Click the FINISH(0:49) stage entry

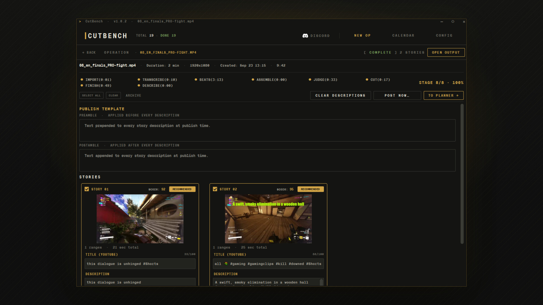pyautogui.click(x=96, y=86)
